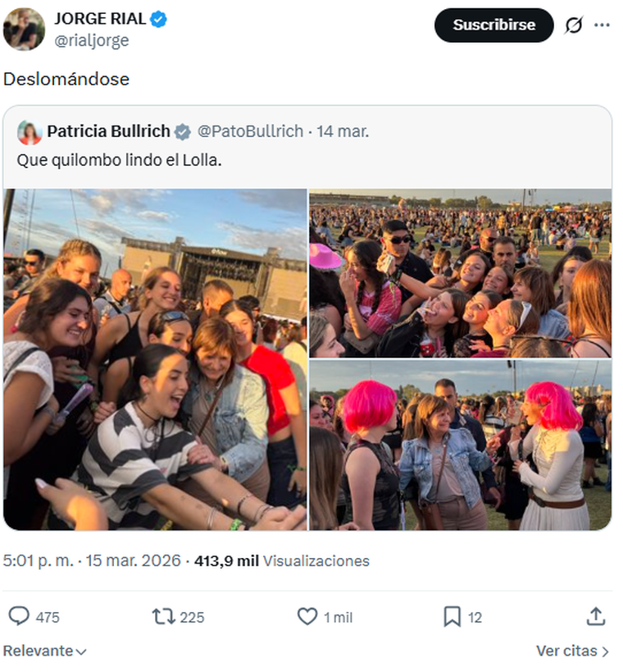Open the three-dot more options menu

tap(603, 25)
